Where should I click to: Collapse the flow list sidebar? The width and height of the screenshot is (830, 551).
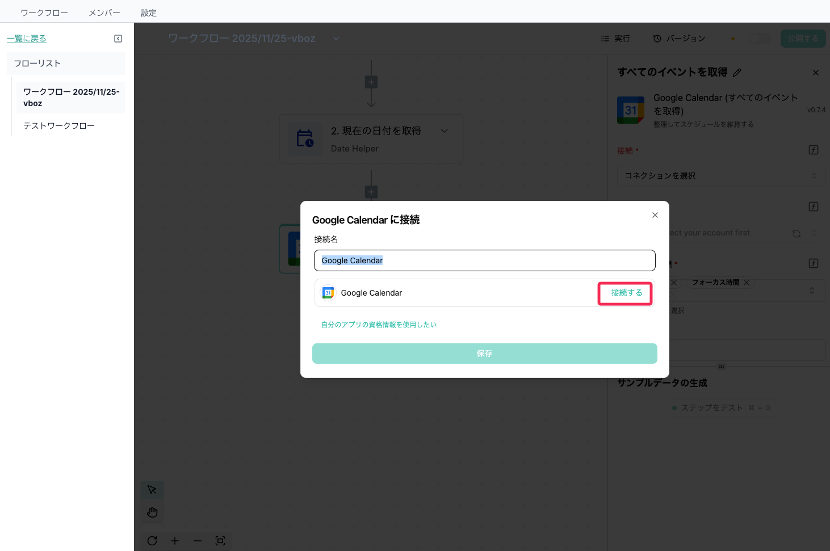pos(118,39)
